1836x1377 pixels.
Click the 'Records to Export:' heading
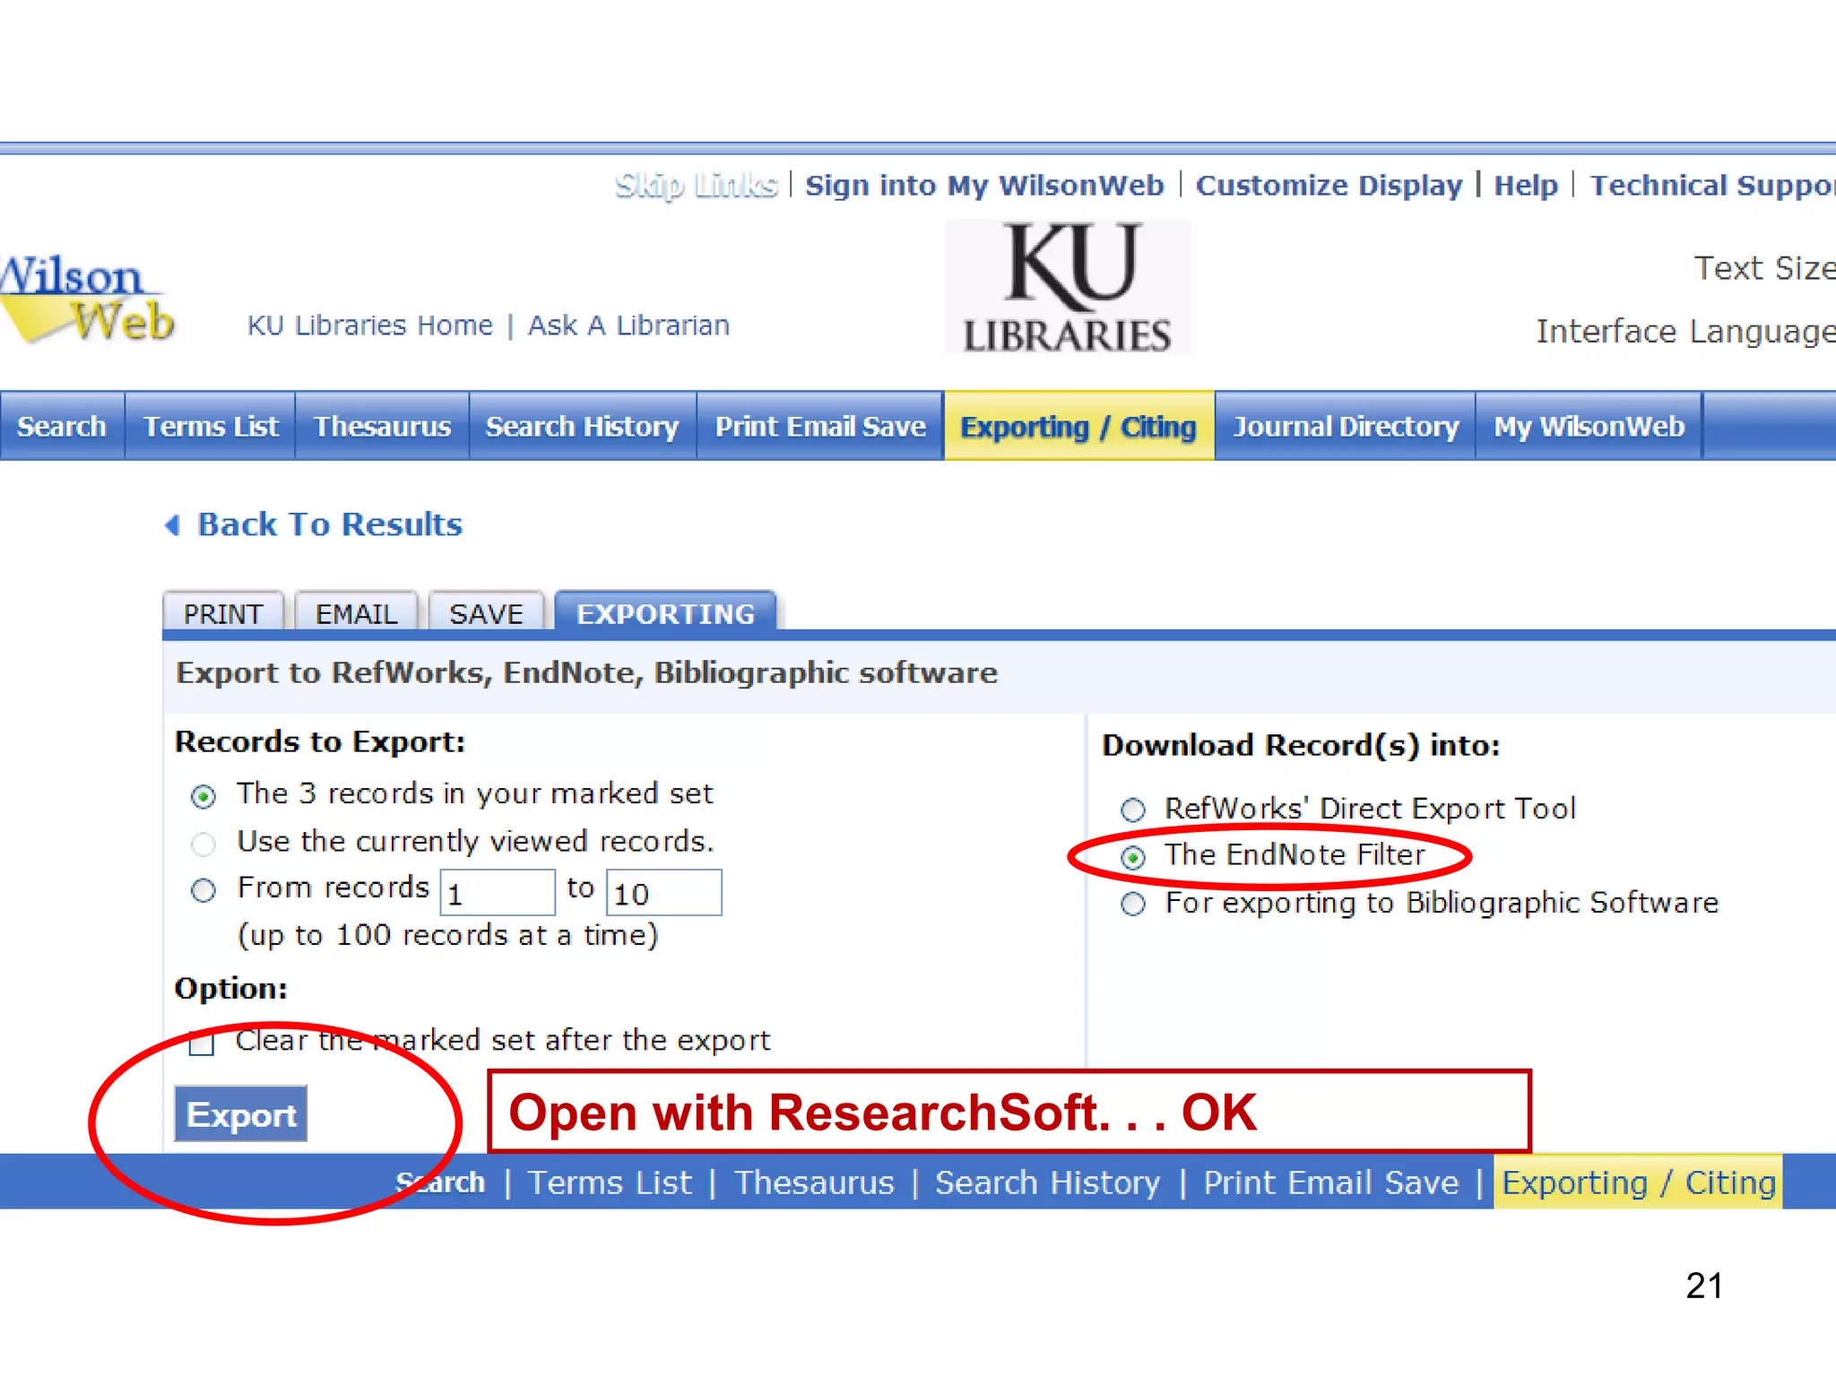(x=320, y=742)
